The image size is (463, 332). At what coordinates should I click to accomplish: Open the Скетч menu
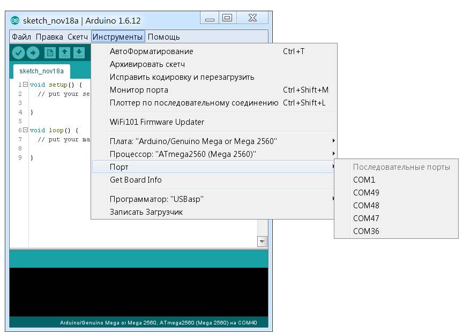78,37
